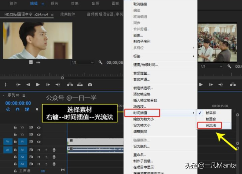
Task: Toggle lock on track V3
Action: pos(15,127)
